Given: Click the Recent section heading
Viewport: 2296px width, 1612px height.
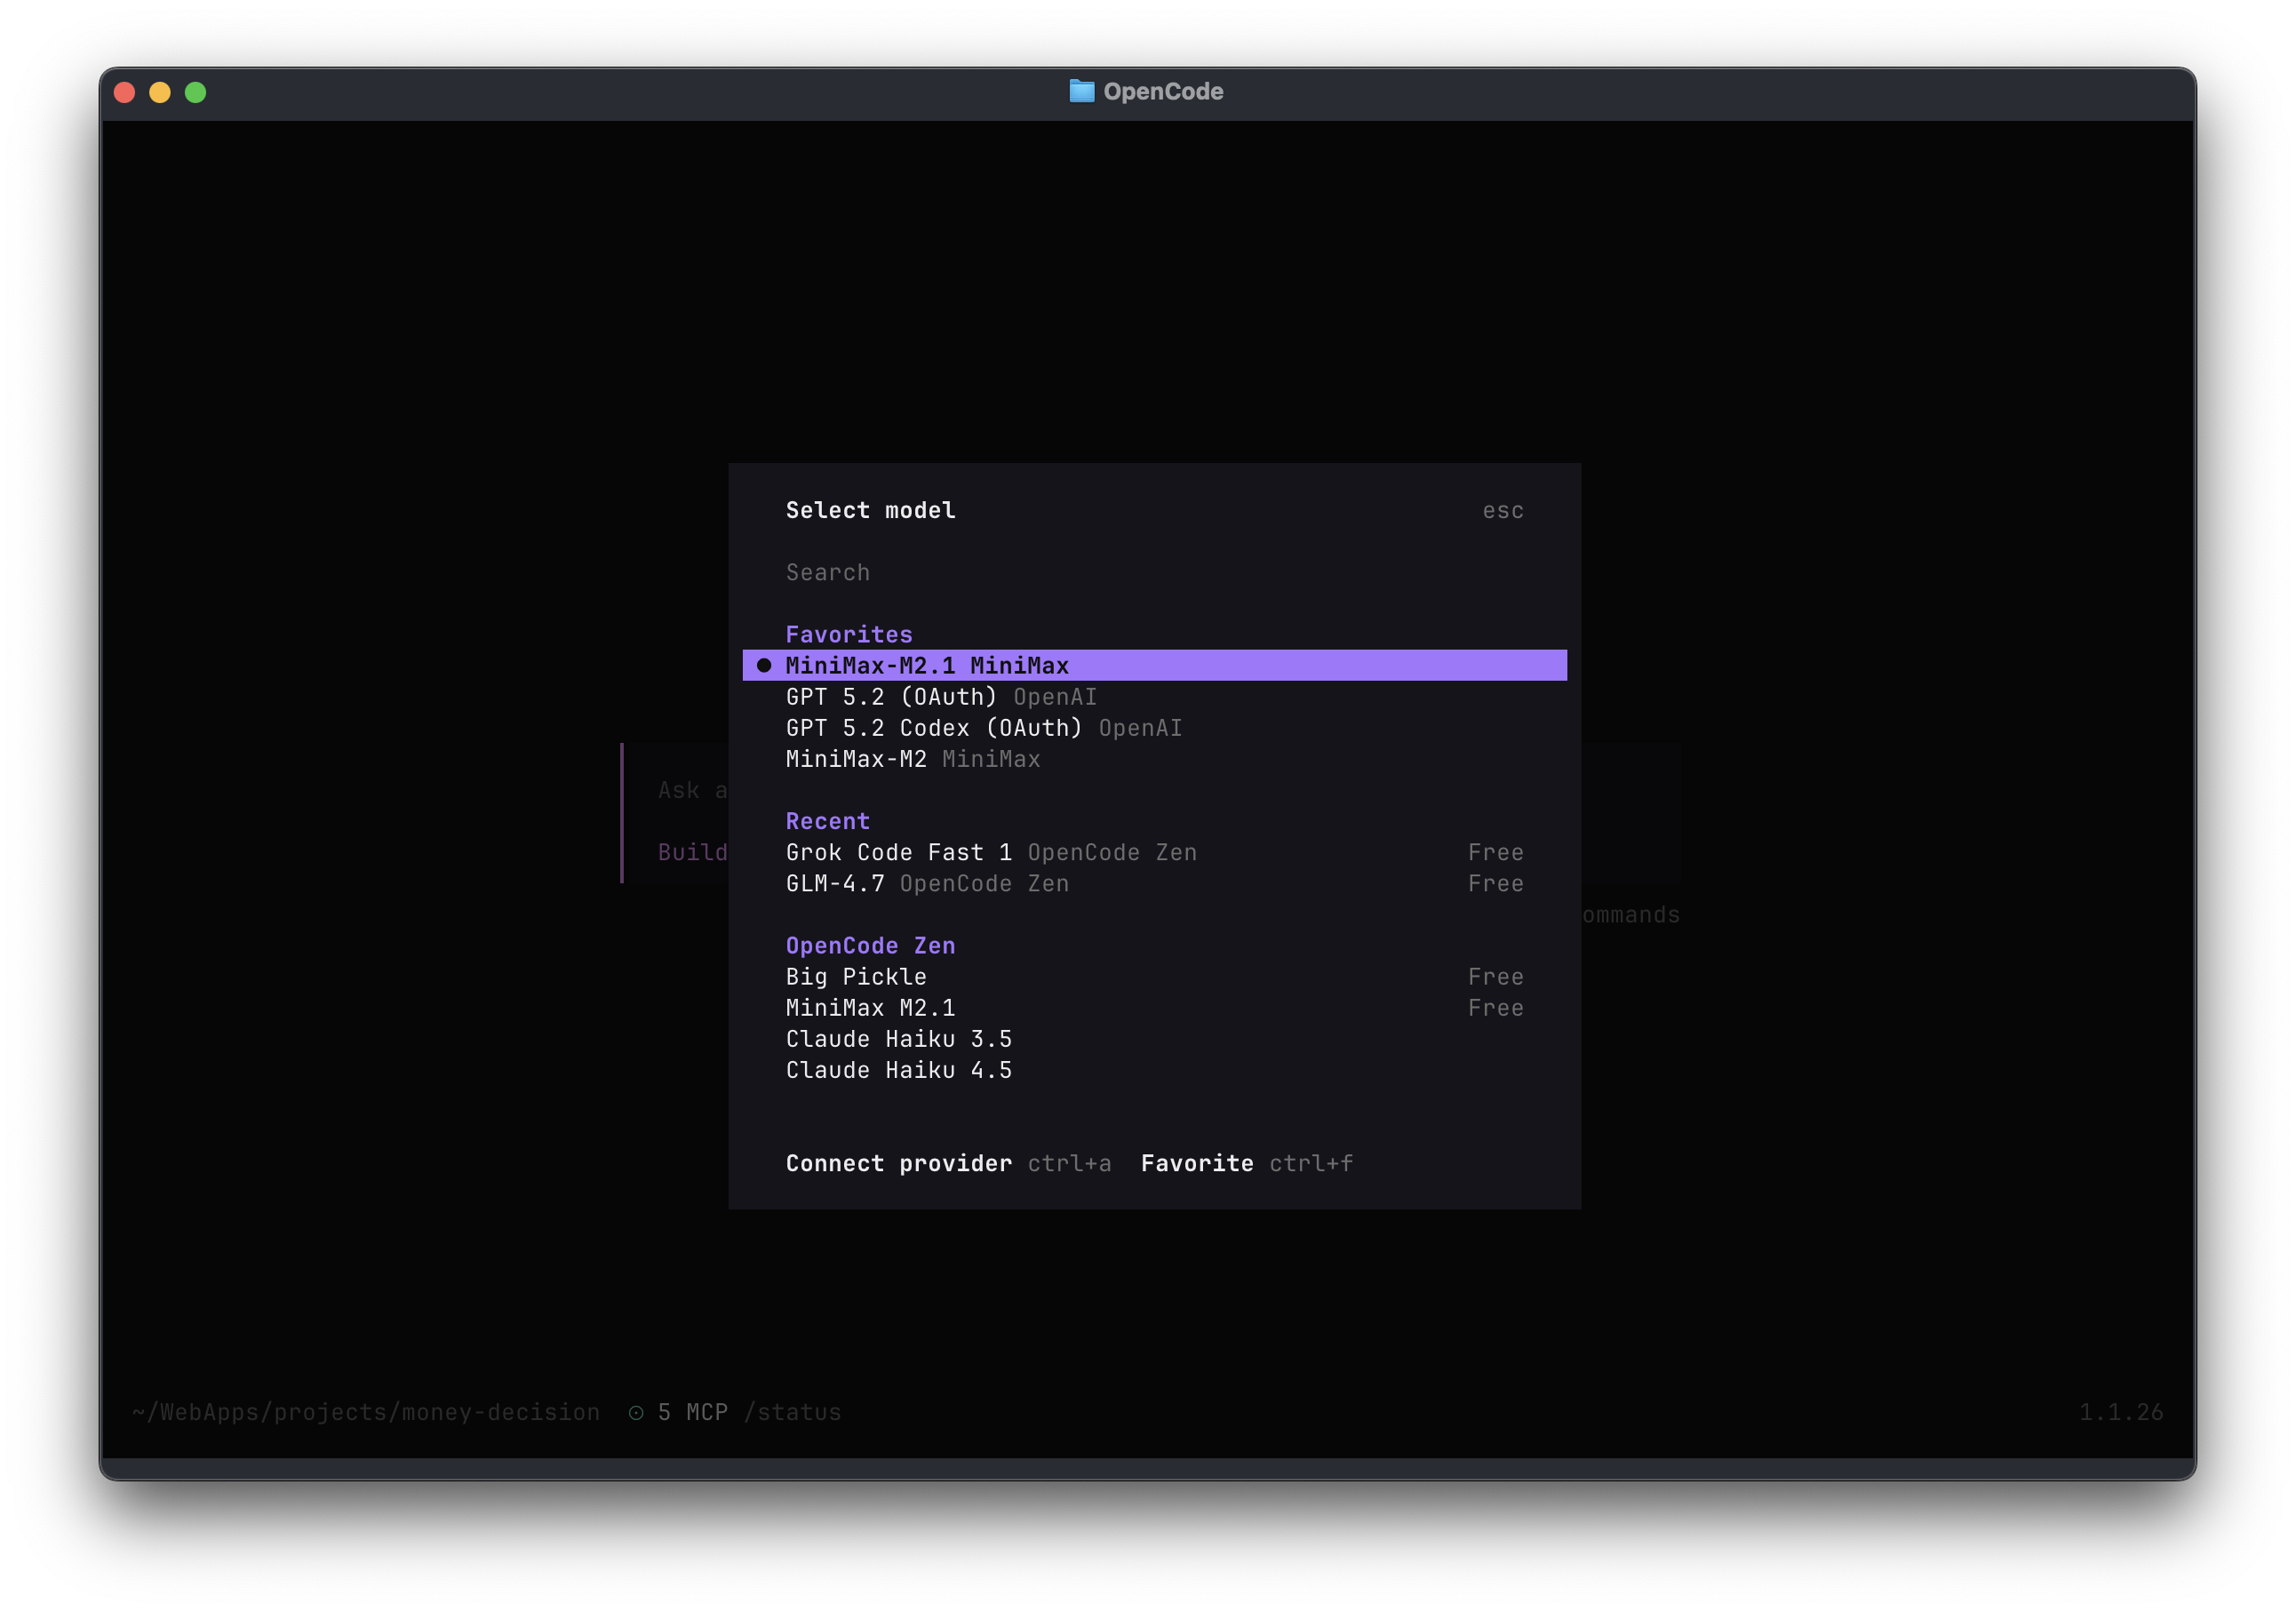Looking at the screenshot, I should tap(828, 821).
